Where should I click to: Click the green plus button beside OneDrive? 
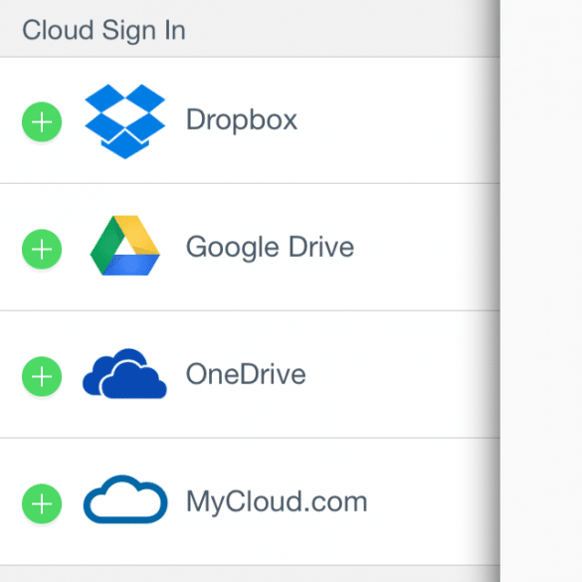[x=42, y=376]
